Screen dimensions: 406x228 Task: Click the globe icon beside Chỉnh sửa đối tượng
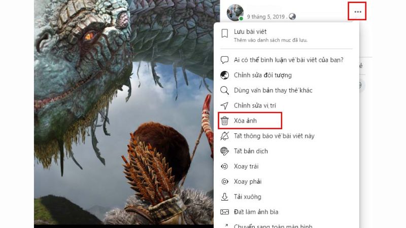point(224,75)
